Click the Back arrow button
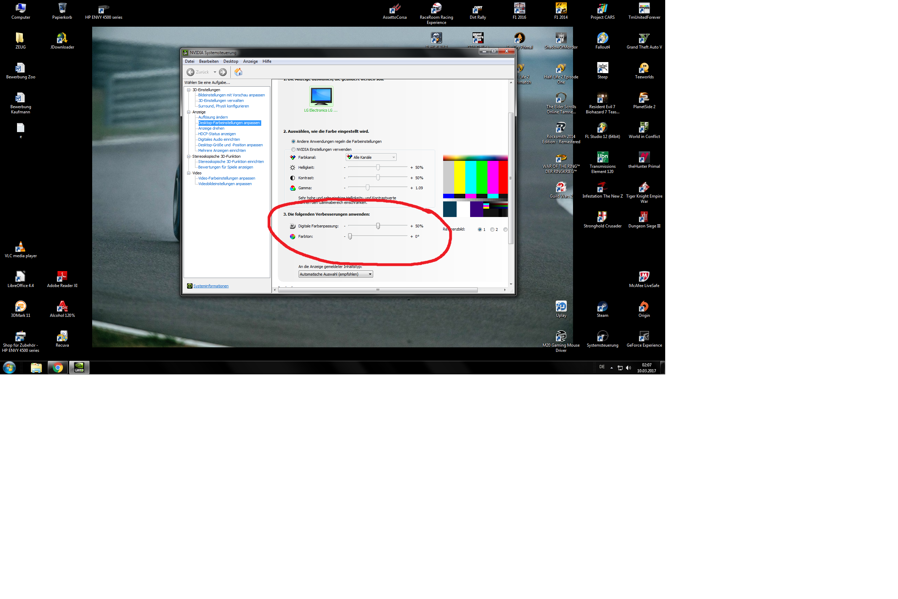The height and width of the screenshot is (599, 898). pyautogui.click(x=190, y=72)
